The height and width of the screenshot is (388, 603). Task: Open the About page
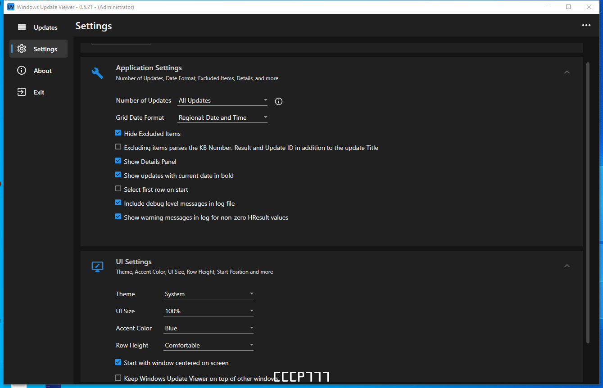[x=39, y=71]
